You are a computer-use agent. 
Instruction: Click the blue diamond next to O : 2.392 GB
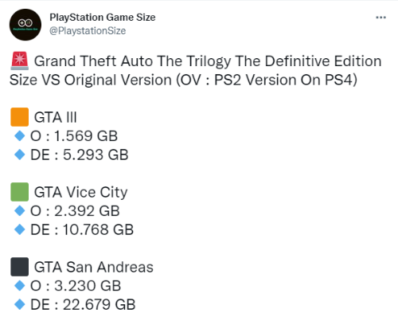(x=20, y=211)
